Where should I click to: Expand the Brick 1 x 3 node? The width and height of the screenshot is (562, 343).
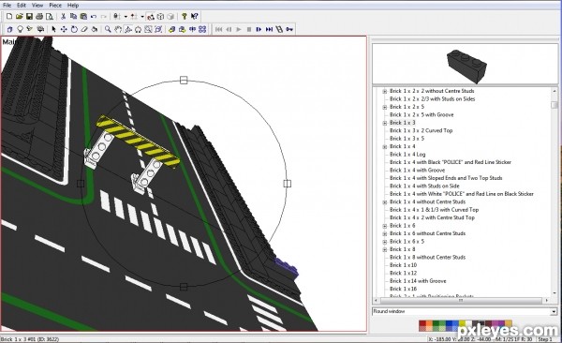(384, 123)
